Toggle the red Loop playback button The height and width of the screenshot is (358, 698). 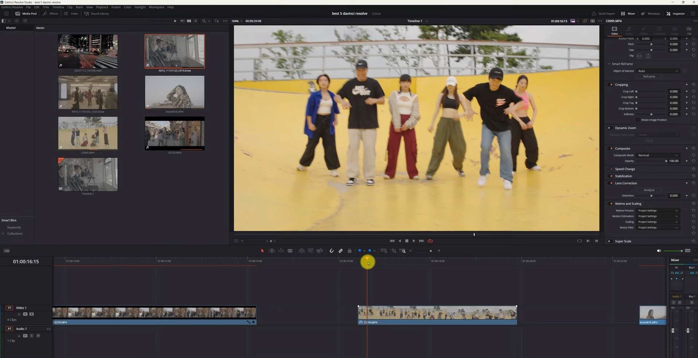(430, 241)
